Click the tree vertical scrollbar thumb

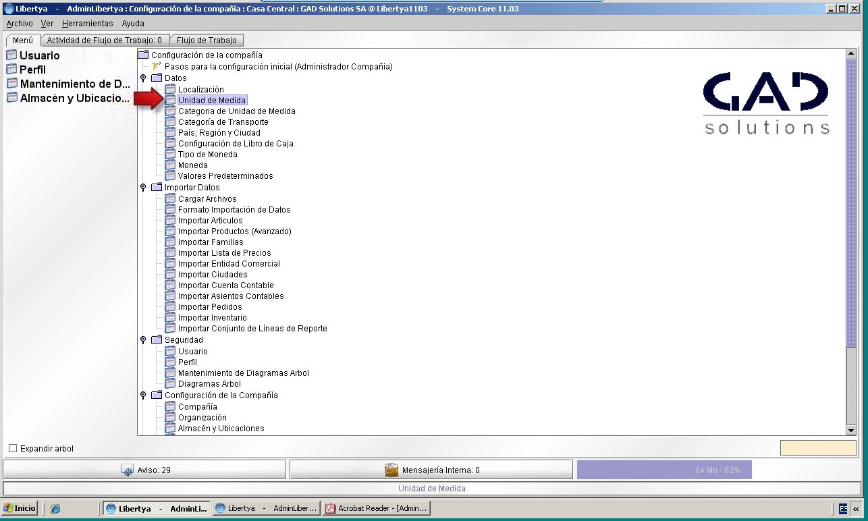851,204
